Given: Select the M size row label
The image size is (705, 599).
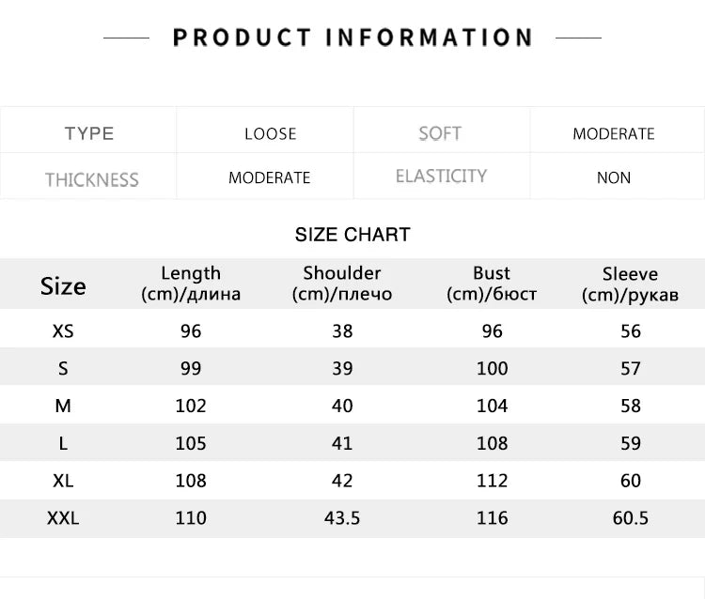Looking at the screenshot, I should [63, 406].
